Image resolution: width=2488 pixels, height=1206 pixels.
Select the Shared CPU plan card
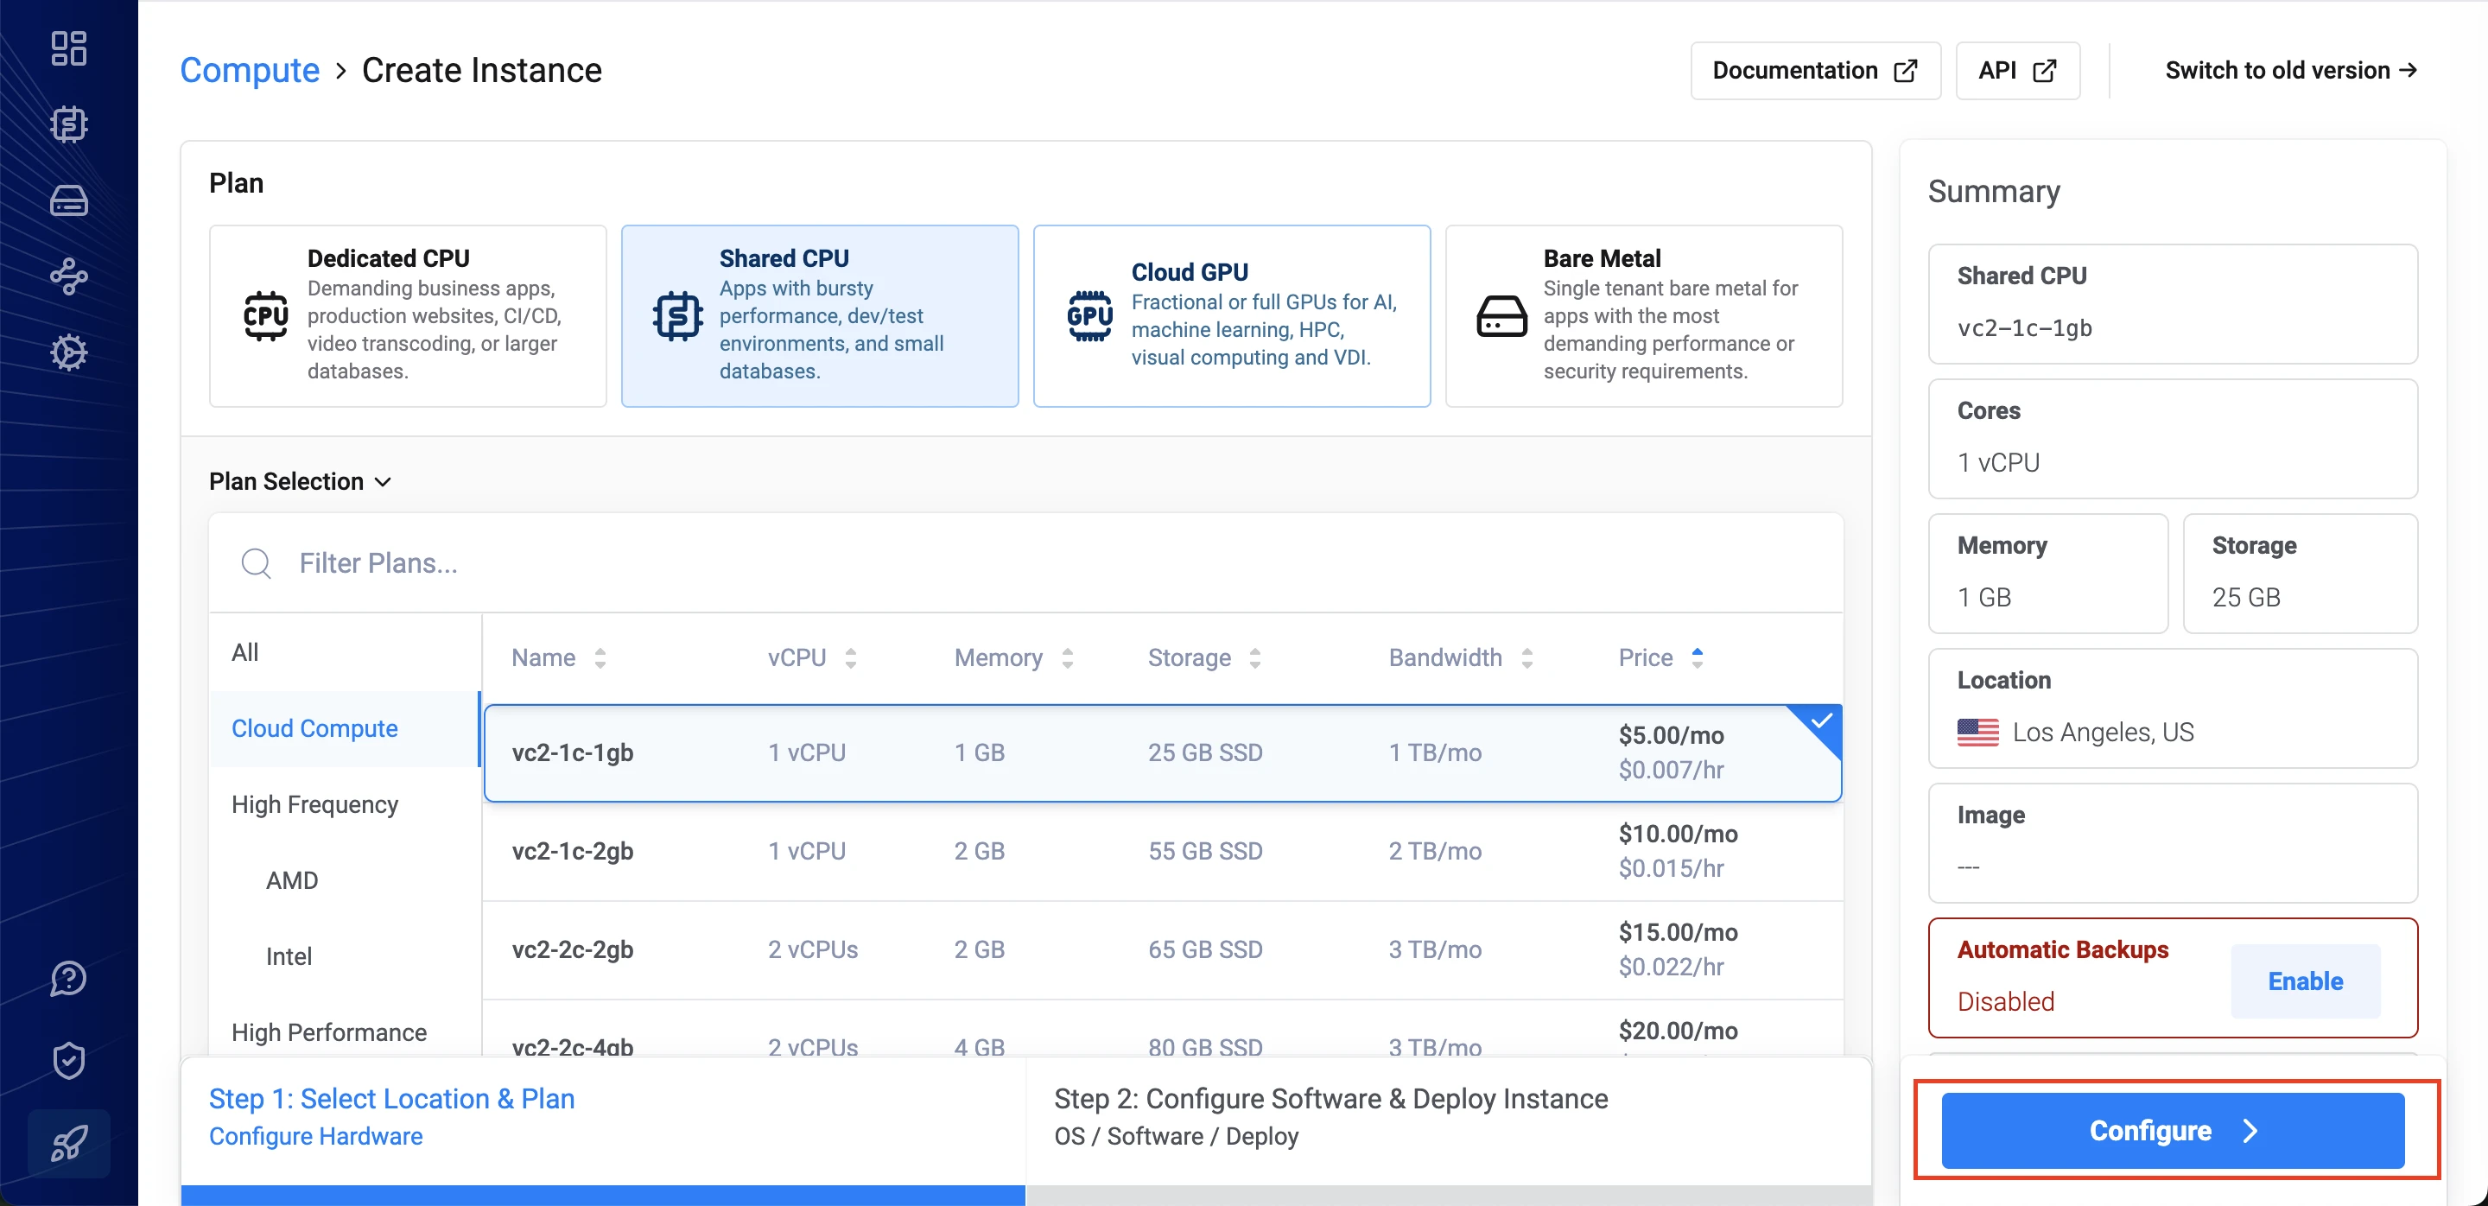819,315
